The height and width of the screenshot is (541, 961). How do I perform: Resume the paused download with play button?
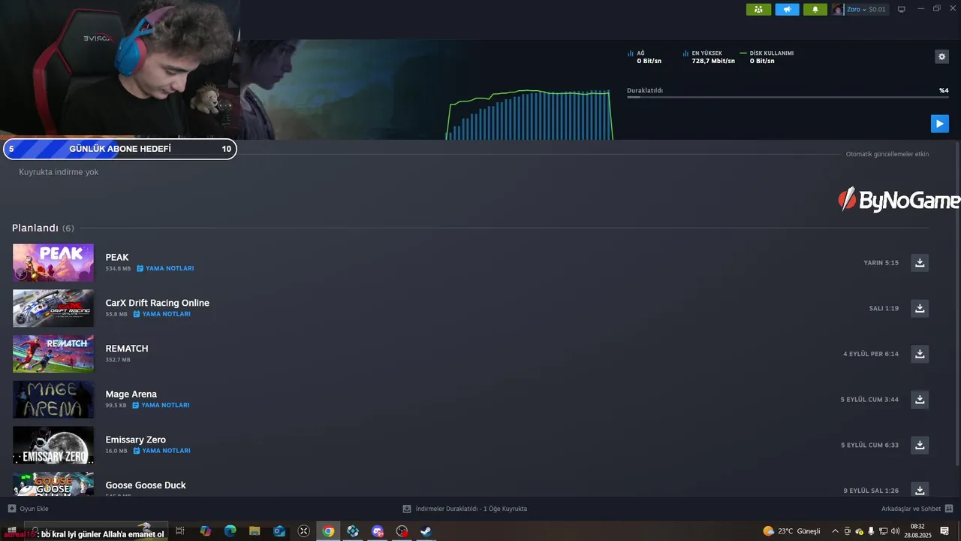pyautogui.click(x=940, y=123)
